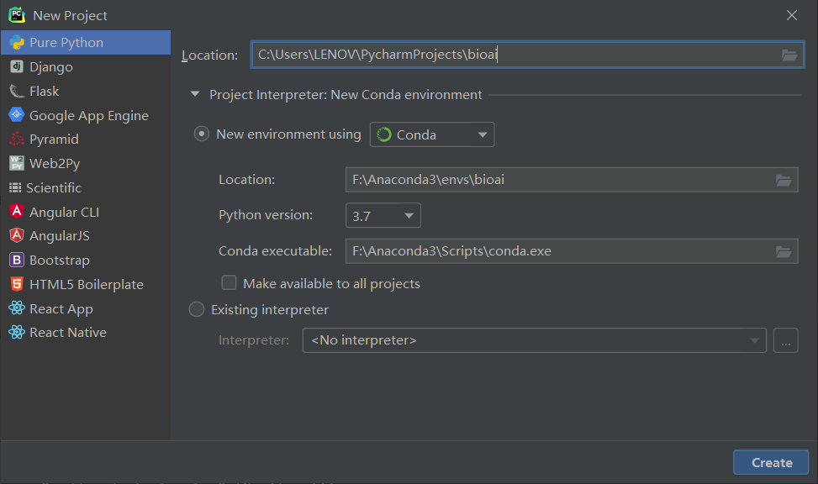Click the Angular CLI label
The height and width of the screenshot is (484, 818).
coord(64,212)
